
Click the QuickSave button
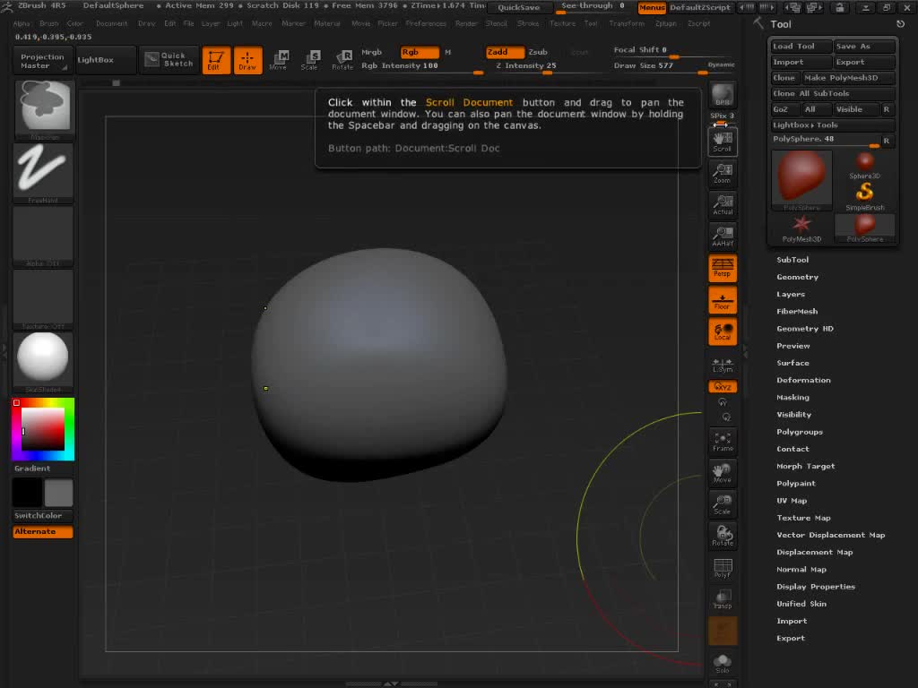[x=519, y=7]
